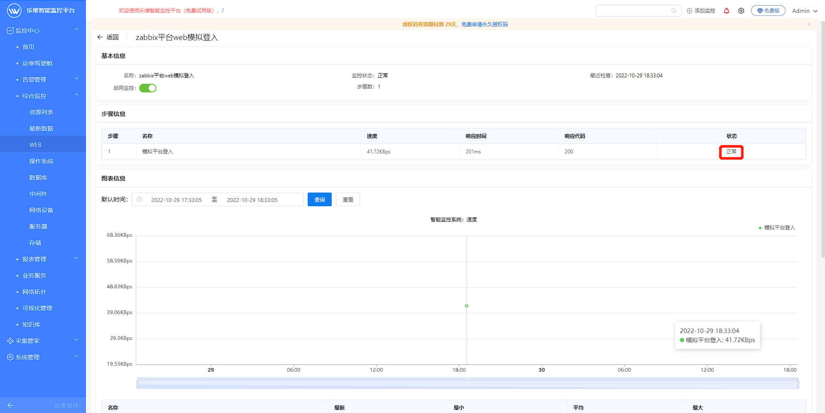
Task: Click the start time 2022-10-29 17:33:05
Action: click(176, 200)
